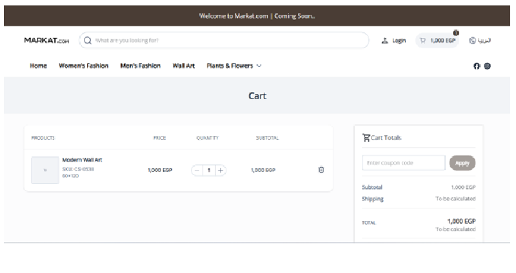Viewport: 516px width, 273px height.
Task: Click the Modern Wall Art product thumbnail
Action: [45, 170]
